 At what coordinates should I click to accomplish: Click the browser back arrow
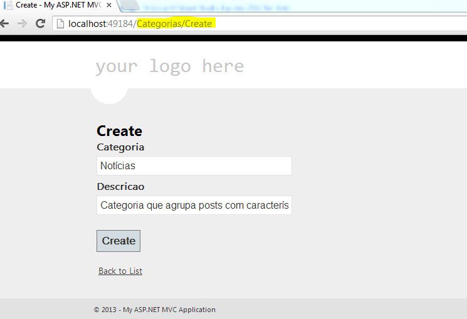4,24
